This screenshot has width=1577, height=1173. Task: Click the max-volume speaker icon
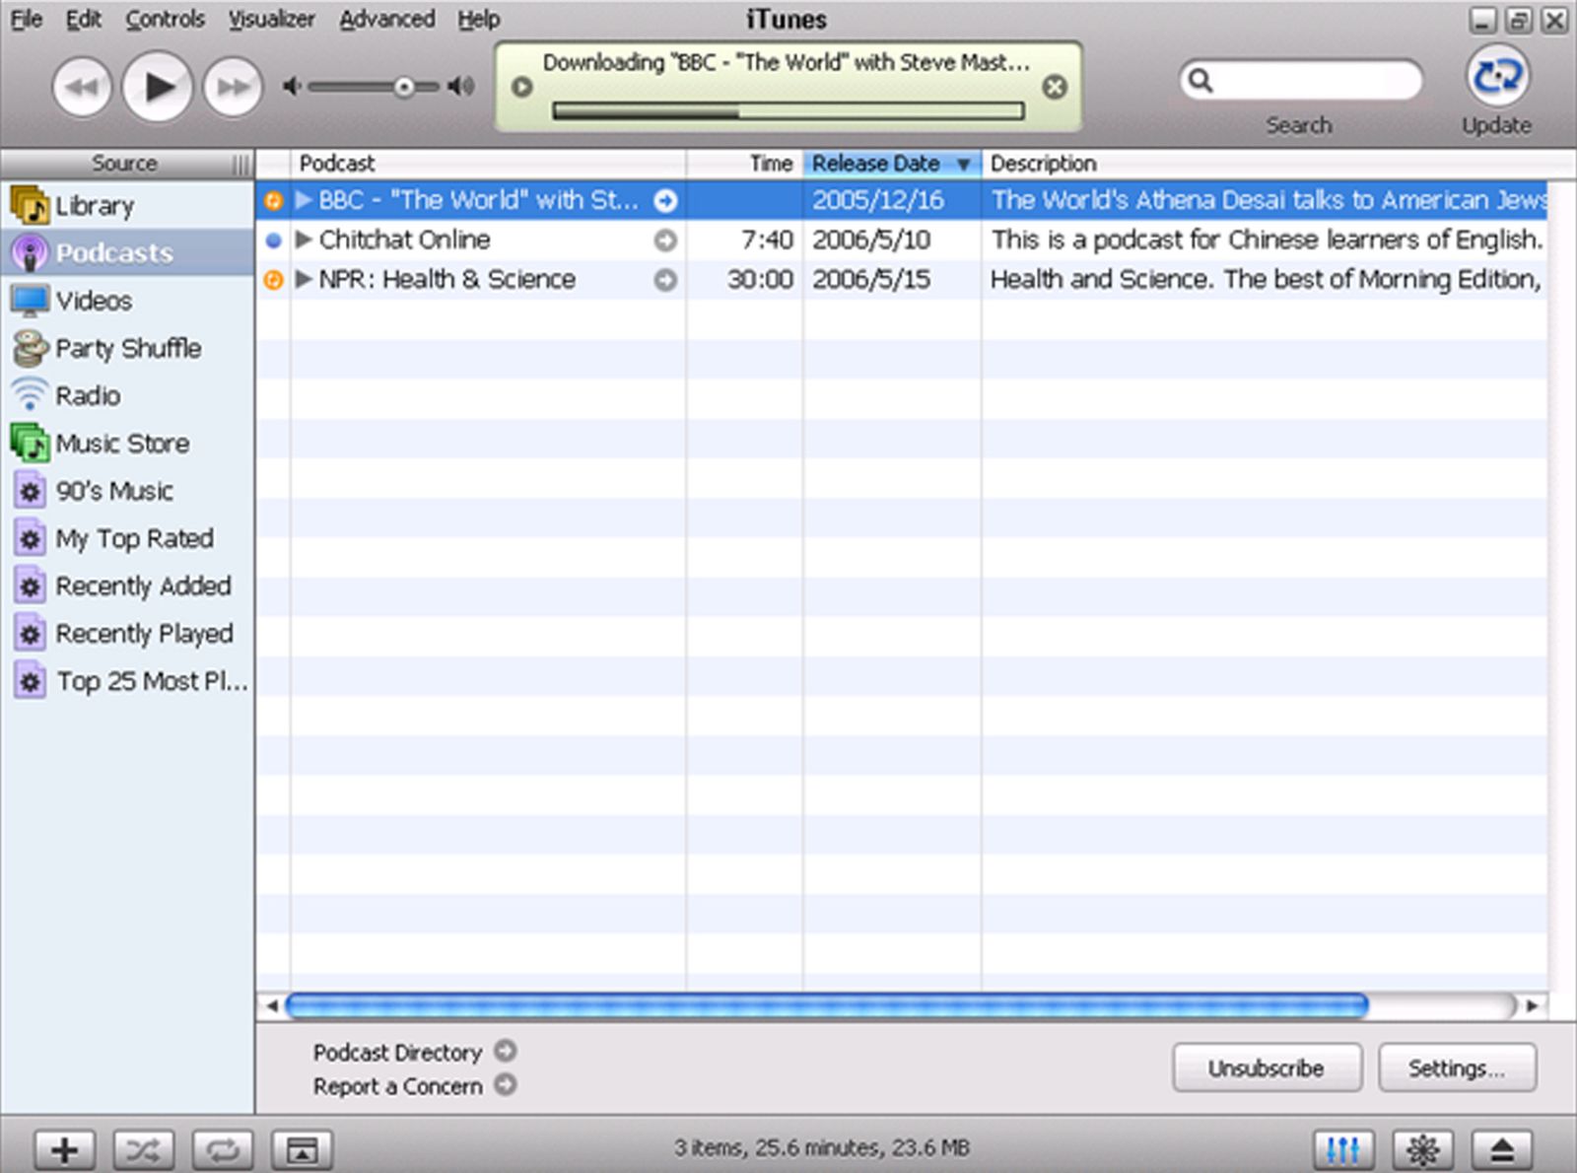[460, 87]
